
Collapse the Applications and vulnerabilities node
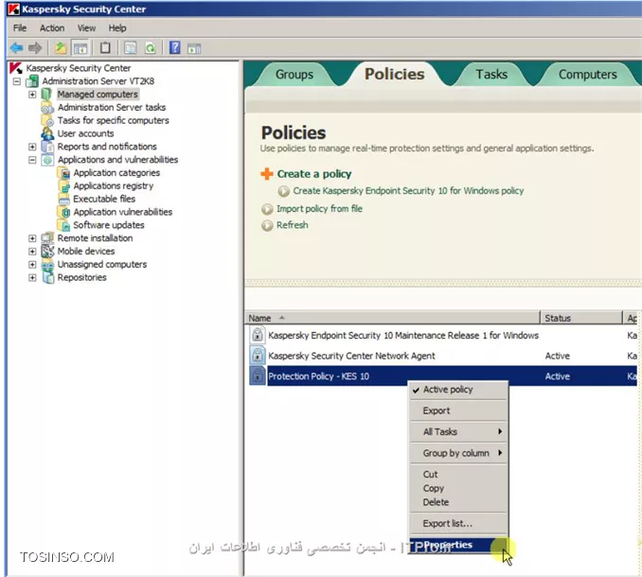pos(32,160)
